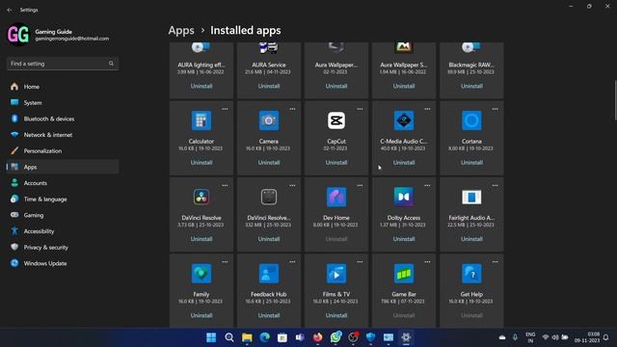Image resolution: width=617 pixels, height=347 pixels.
Task: Click the Dolby Access app icon
Action: coord(404,197)
